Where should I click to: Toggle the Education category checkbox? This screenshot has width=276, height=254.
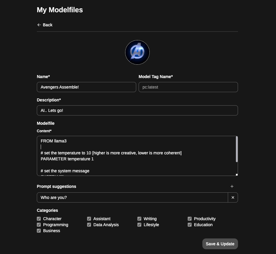click(189, 225)
